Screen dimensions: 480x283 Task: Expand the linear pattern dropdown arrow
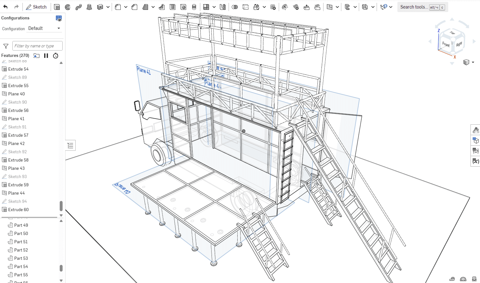[x=214, y=7]
